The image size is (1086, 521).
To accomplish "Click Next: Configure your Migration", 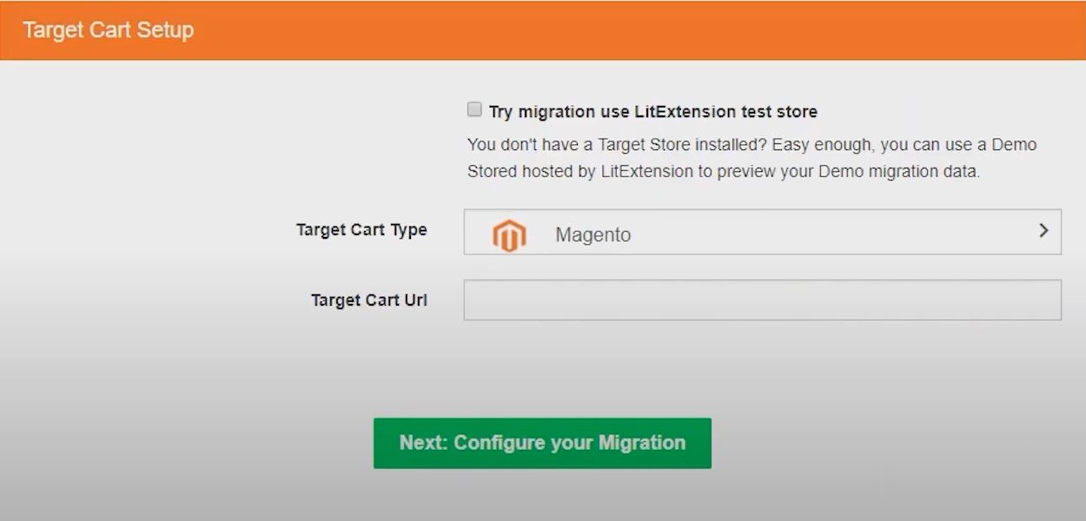I will (542, 443).
